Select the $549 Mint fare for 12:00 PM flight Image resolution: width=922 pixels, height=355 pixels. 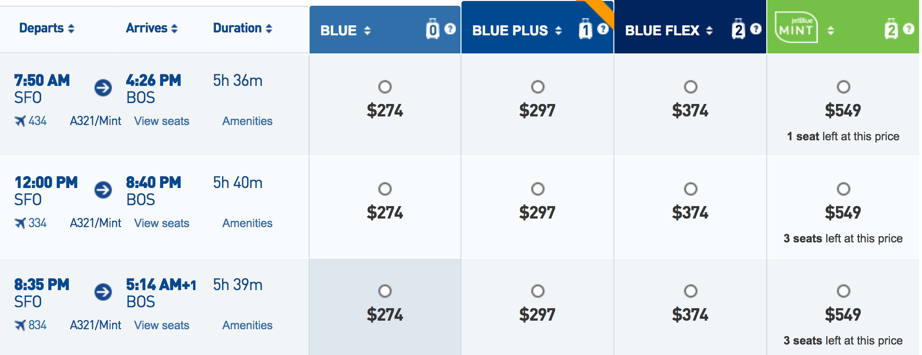click(x=843, y=189)
